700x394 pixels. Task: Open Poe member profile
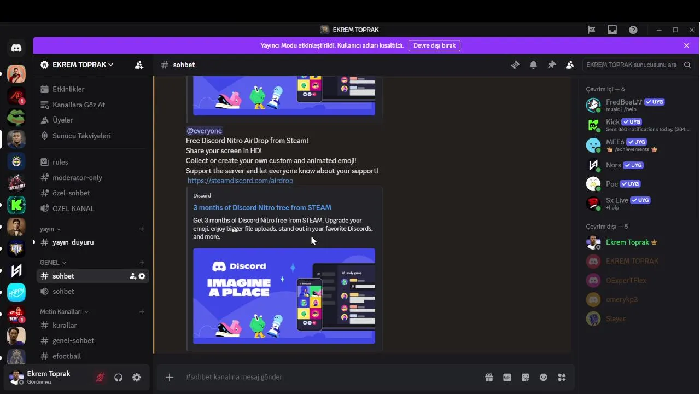point(638,184)
